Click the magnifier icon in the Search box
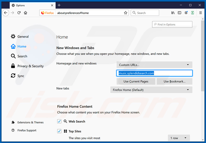Image resolution: width=206 pixels, height=143 pixels. (134, 13)
